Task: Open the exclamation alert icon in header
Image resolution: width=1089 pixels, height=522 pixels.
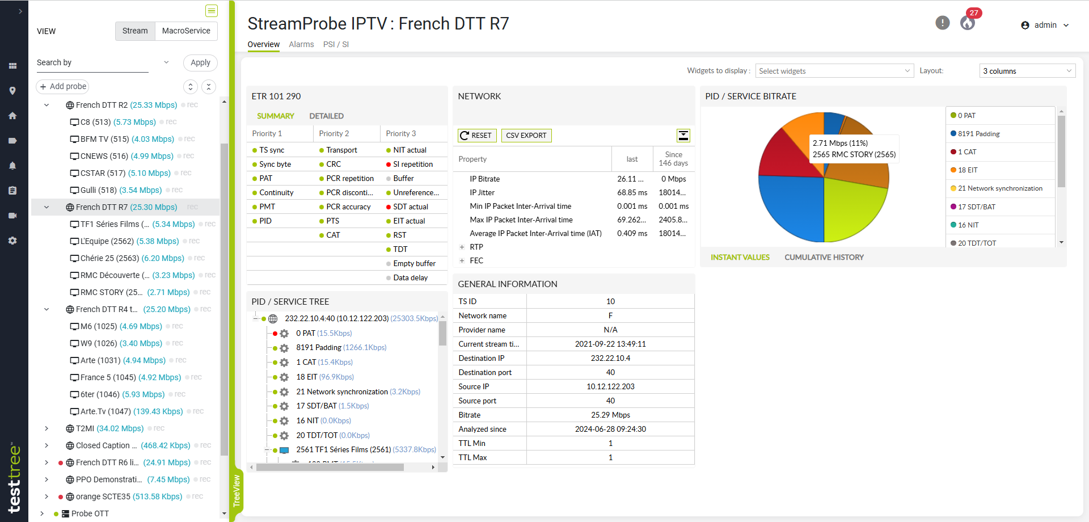Action: (943, 23)
